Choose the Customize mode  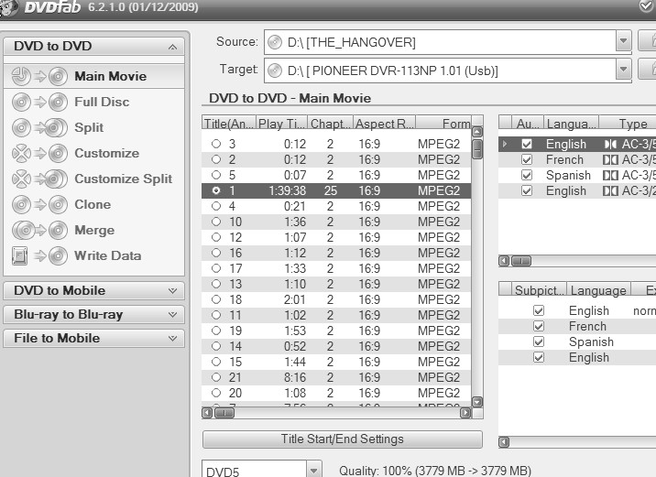coord(93,153)
